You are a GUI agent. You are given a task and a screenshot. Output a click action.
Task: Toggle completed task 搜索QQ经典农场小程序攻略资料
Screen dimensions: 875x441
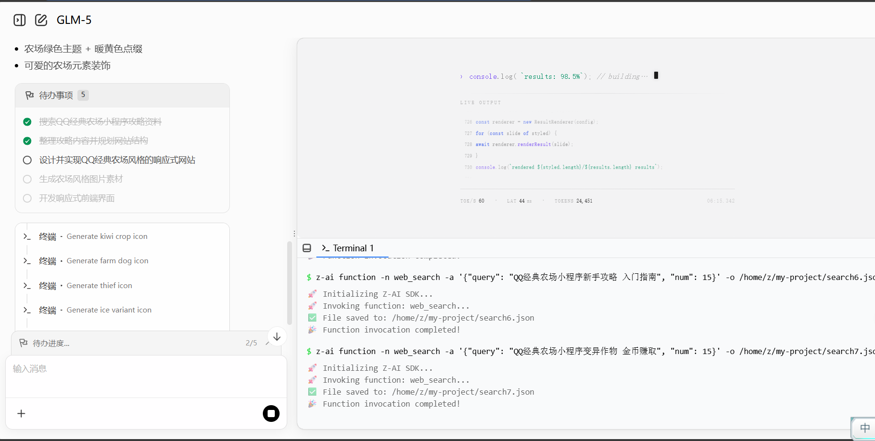(x=27, y=122)
